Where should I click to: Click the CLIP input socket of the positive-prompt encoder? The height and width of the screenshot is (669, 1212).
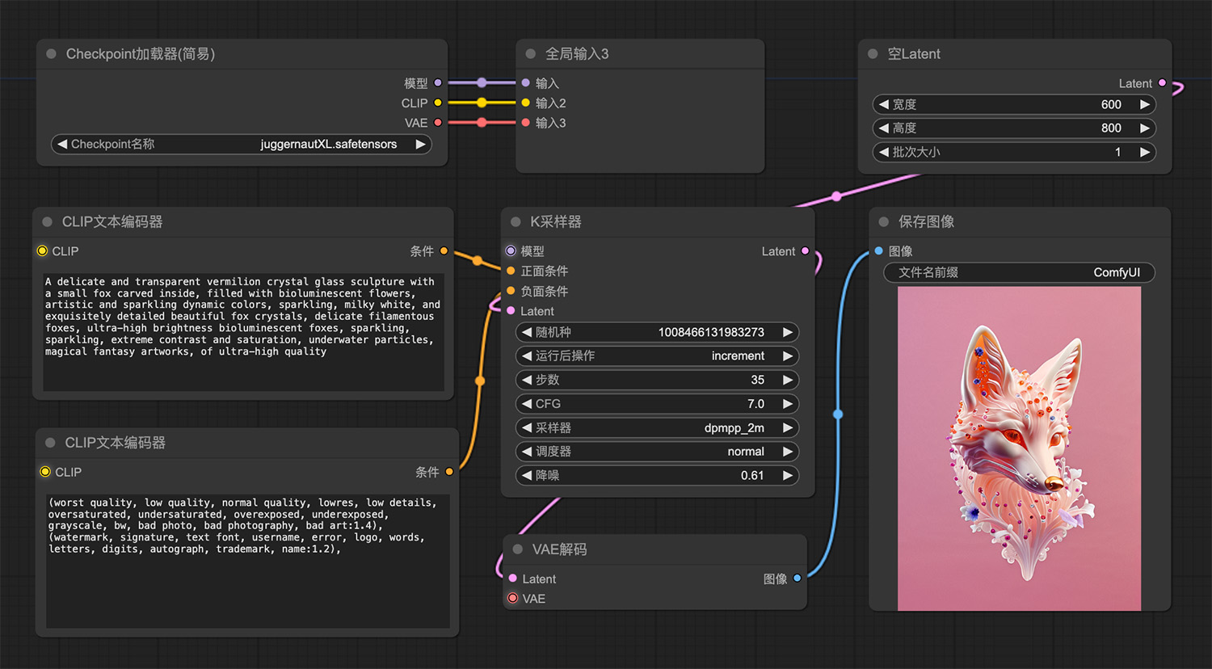pyautogui.click(x=42, y=251)
